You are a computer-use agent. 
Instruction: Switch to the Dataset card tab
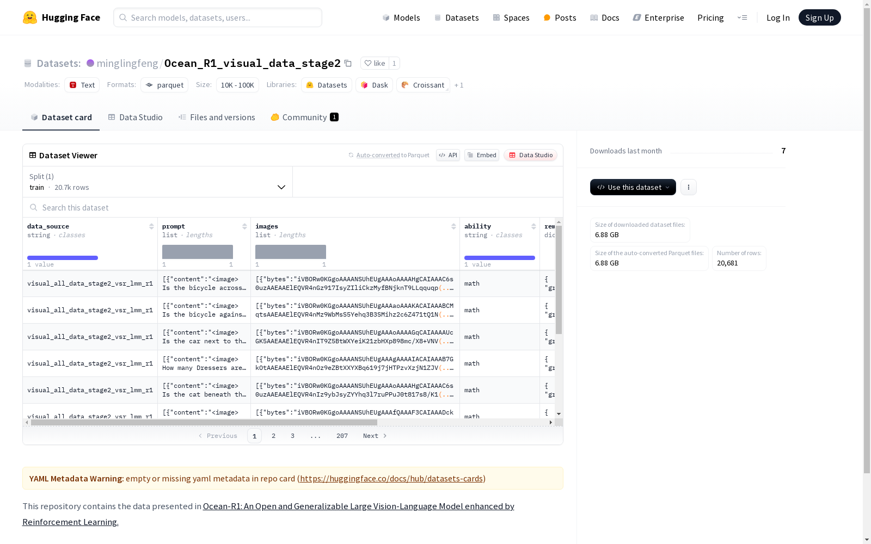click(61, 117)
